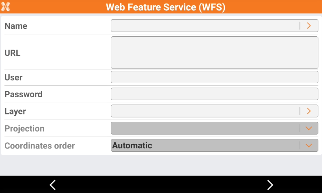Click the Coordinates order label
The image size is (322, 193).
pos(40,146)
